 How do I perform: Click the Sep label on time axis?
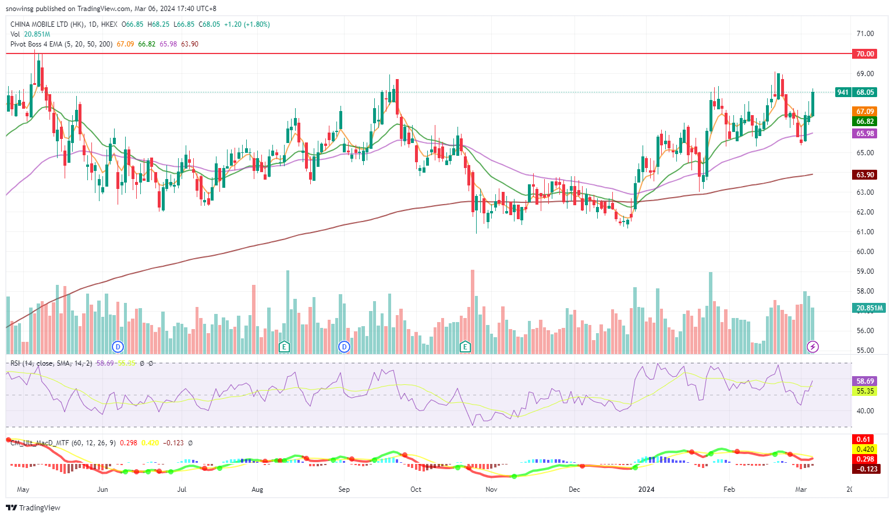point(344,490)
